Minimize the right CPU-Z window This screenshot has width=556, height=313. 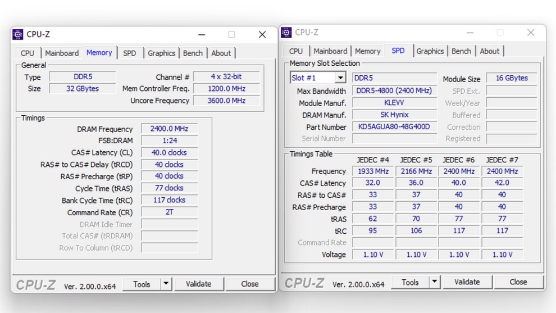pyautogui.click(x=470, y=33)
